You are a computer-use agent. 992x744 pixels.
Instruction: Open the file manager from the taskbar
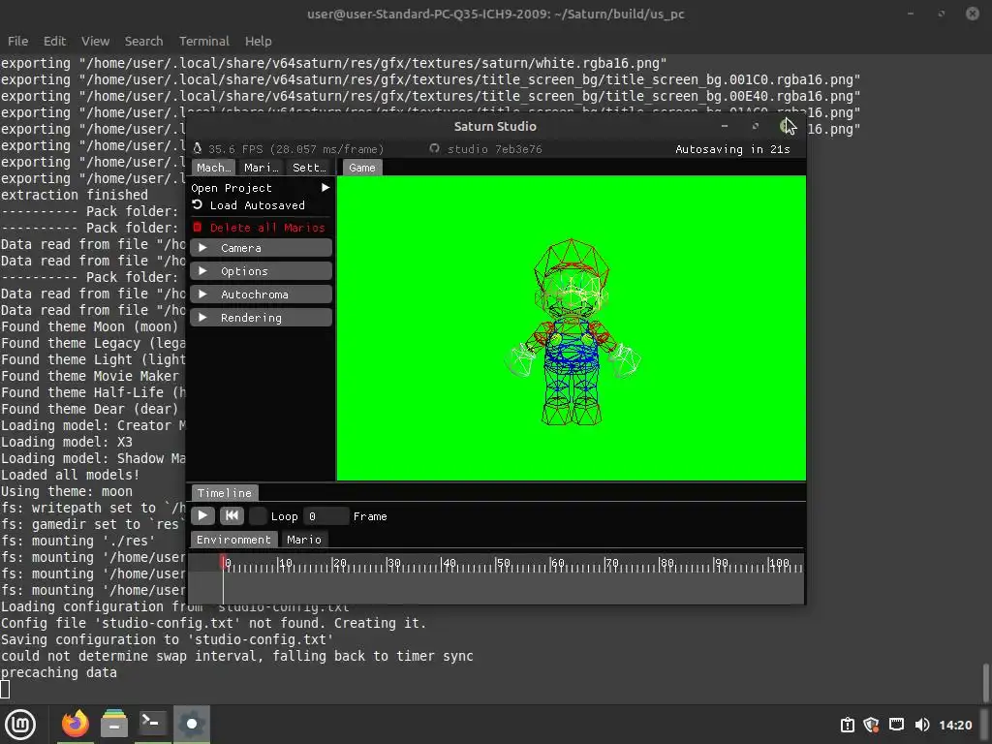[114, 725]
